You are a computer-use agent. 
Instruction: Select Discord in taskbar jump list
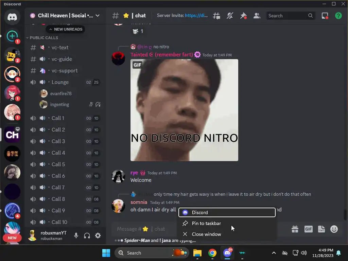point(227,212)
